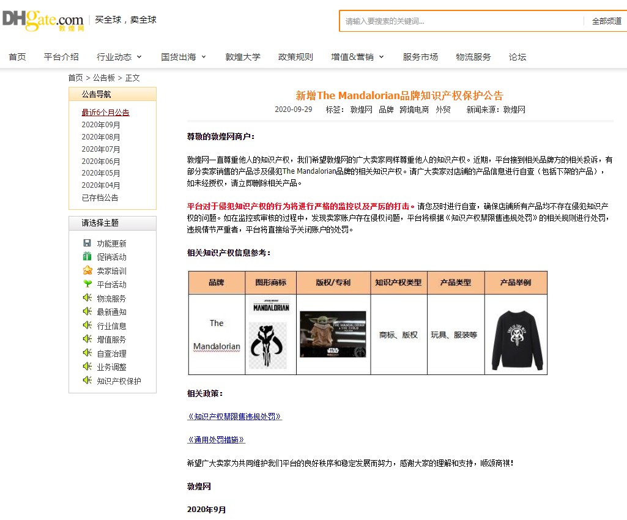Expand the 行业动态 dropdown arrow
This screenshot has width=627, height=520.
(139, 58)
